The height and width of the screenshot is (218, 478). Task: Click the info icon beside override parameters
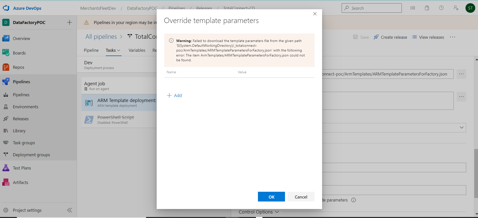[353, 200]
